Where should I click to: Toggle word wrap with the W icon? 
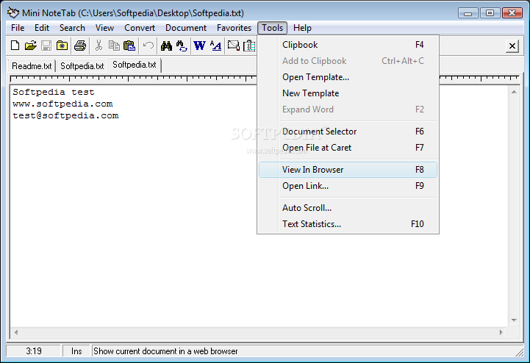(199, 46)
